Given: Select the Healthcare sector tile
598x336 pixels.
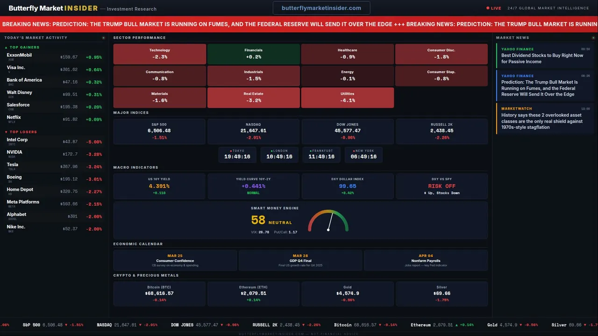Looking at the screenshot, I should click(x=348, y=54).
